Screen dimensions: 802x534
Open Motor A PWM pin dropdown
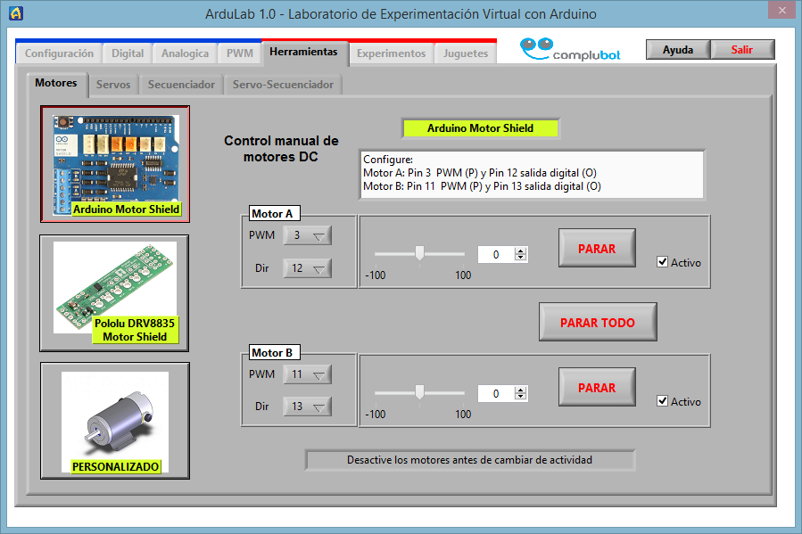point(307,235)
